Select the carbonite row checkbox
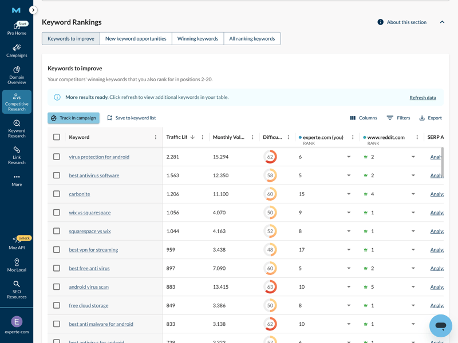 click(x=57, y=194)
